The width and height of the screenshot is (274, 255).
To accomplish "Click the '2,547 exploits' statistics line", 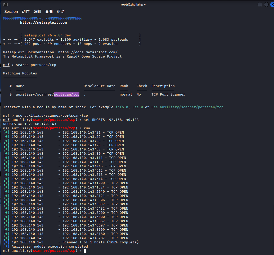I will click(x=72, y=40).
